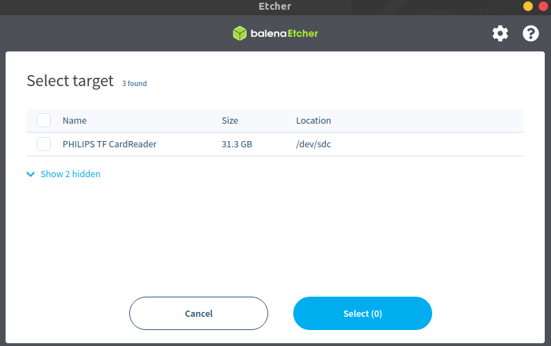Click the balenaEtcher cube logo
The width and height of the screenshot is (551, 346).
pos(240,33)
